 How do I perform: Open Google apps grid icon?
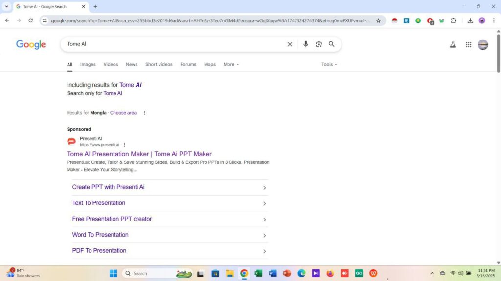coord(468,45)
